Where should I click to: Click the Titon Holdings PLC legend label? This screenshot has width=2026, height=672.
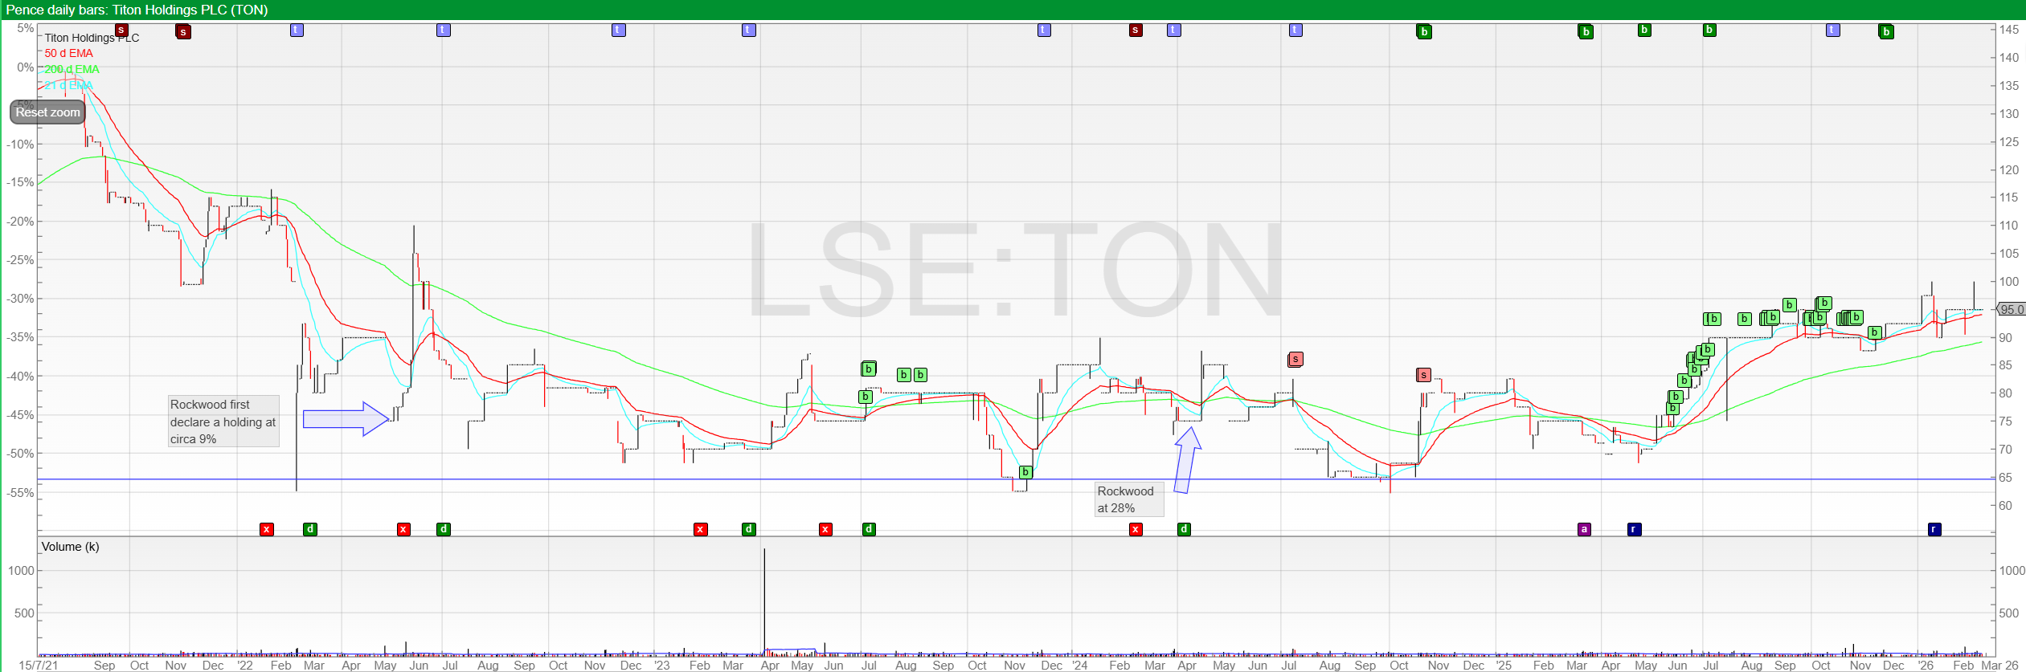(x=92, y=38)
